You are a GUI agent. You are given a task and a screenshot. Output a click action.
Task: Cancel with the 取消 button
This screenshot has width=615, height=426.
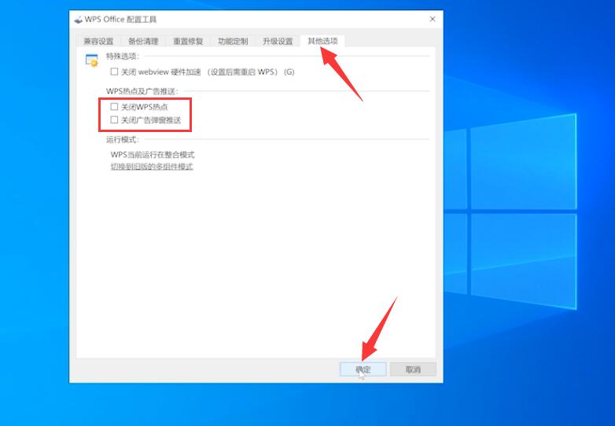(413, 369)
